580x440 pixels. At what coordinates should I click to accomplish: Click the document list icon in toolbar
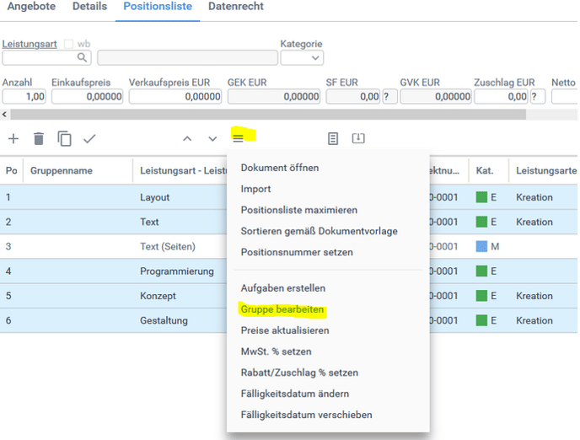click(333, 138)
